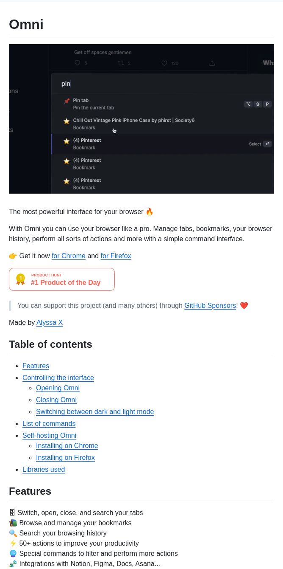
Task: Click the star icon next to Chill Out Vintage bookmark
Action: [x=67, y=121]
